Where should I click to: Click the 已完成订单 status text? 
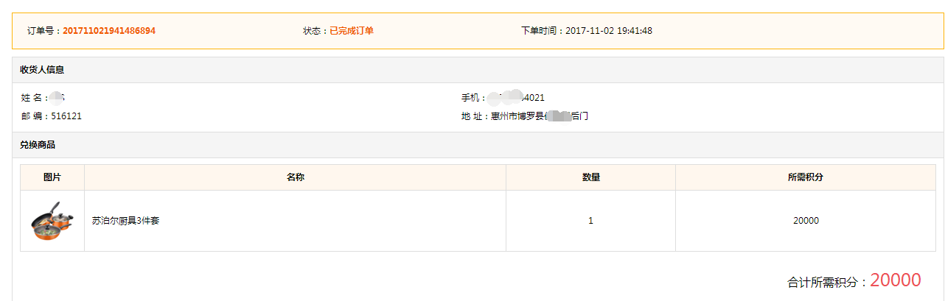[x=352, y=31]
